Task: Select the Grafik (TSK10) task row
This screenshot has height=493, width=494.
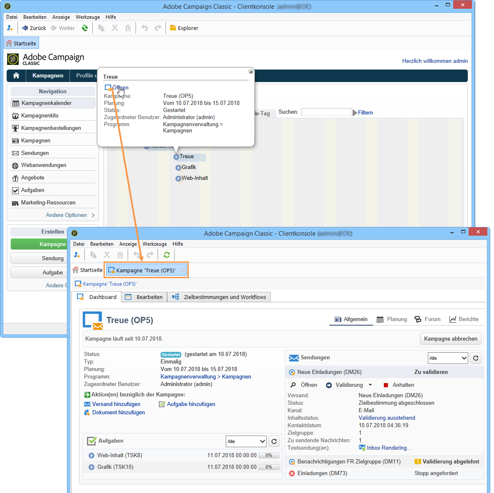Action: coord(183,467)
